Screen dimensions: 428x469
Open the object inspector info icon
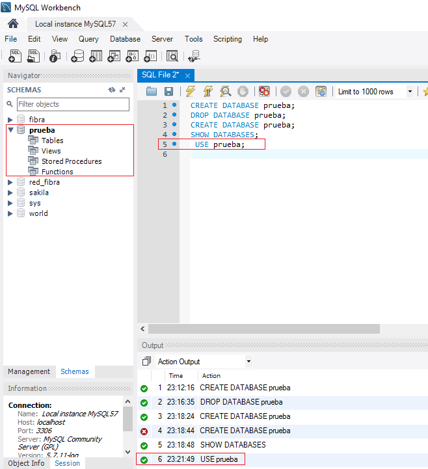[55, 56]
